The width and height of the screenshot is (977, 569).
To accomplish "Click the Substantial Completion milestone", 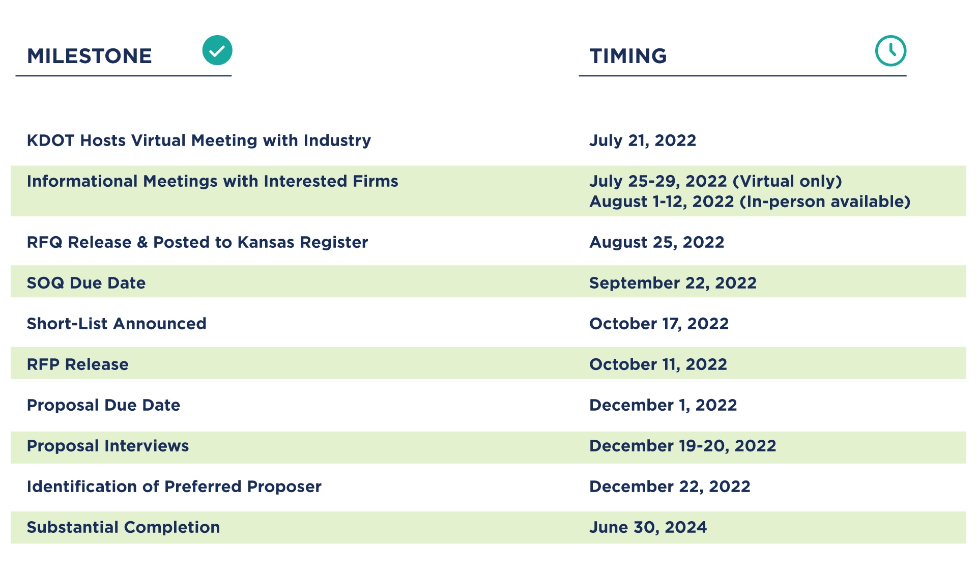I will (123, 527).
